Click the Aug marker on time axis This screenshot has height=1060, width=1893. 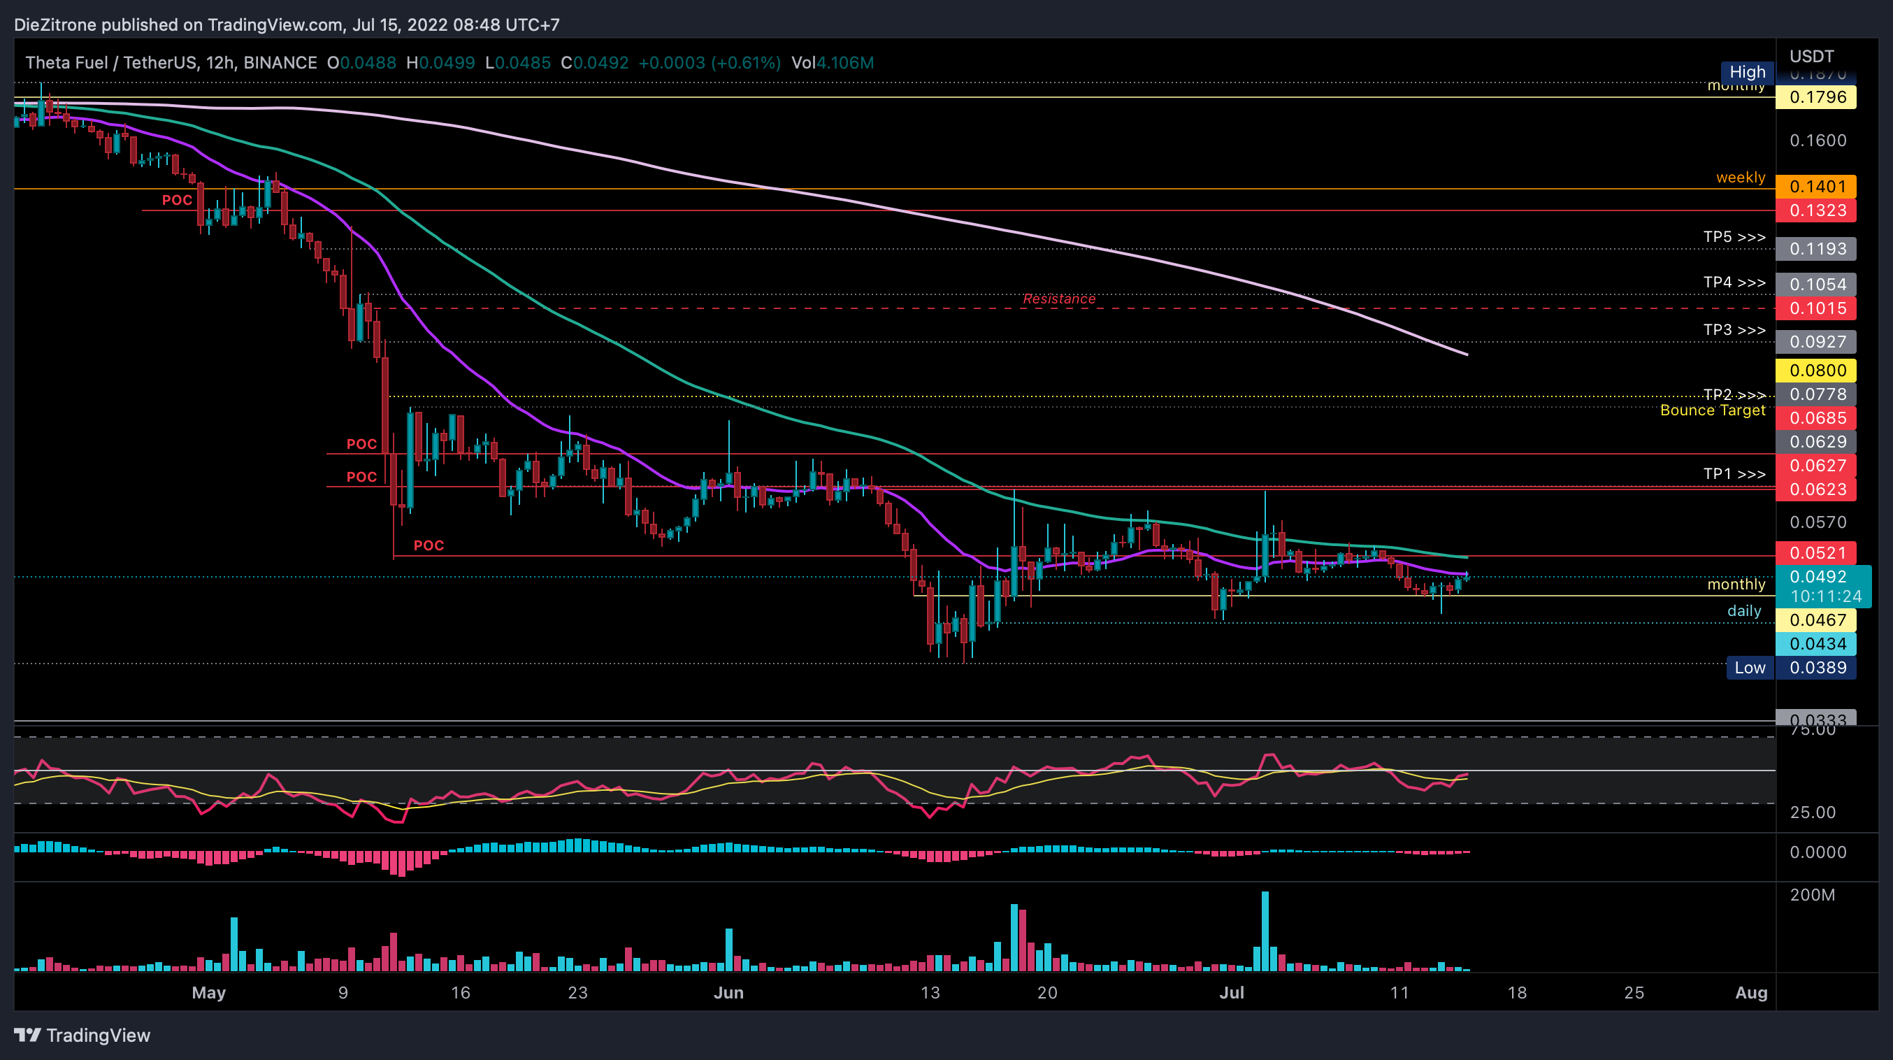(x=1750, y=992)
